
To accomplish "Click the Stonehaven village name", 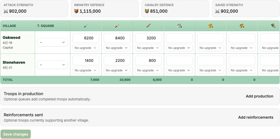I will (14, 62).
